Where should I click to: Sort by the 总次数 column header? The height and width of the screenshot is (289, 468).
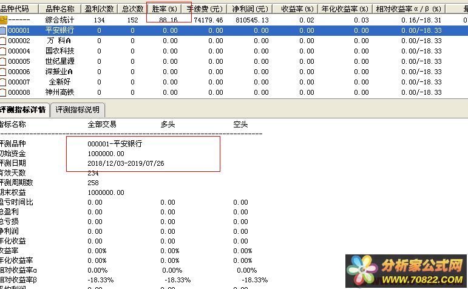tap(132, 9)
